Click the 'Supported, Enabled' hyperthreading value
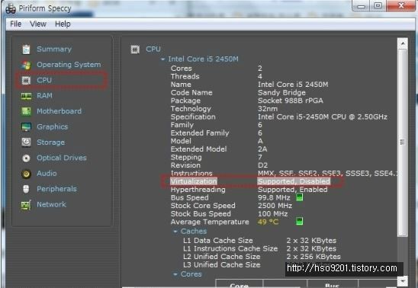 coord(292,190)
